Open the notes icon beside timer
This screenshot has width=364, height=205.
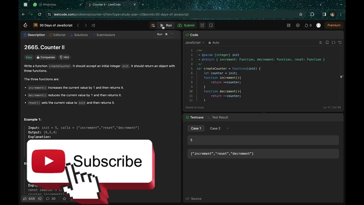coord(211,25)
